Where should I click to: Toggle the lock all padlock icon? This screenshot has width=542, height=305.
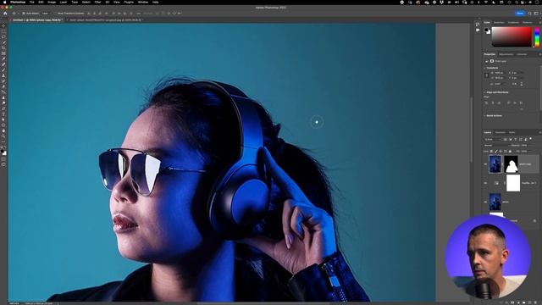tap(510, 151)
